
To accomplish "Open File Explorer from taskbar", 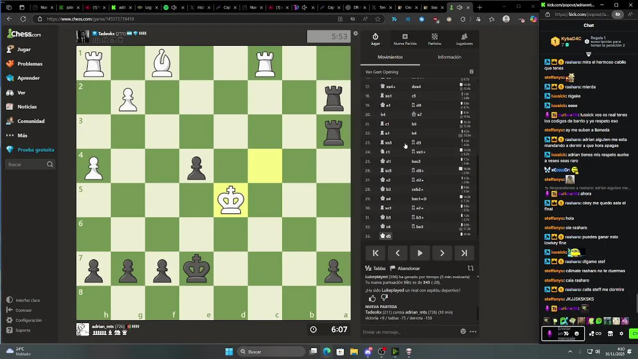I will [x=353, y=352].
